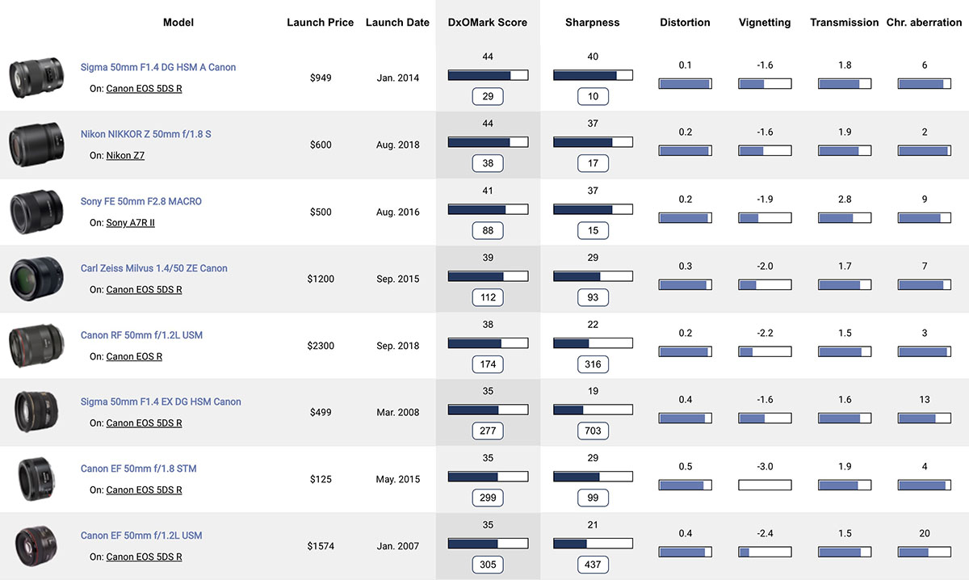Viewport: 969px width, 580px height.
Task: Click the Canon EF 50mm f/1.2L USM lens image
Action: click(36, 546)
